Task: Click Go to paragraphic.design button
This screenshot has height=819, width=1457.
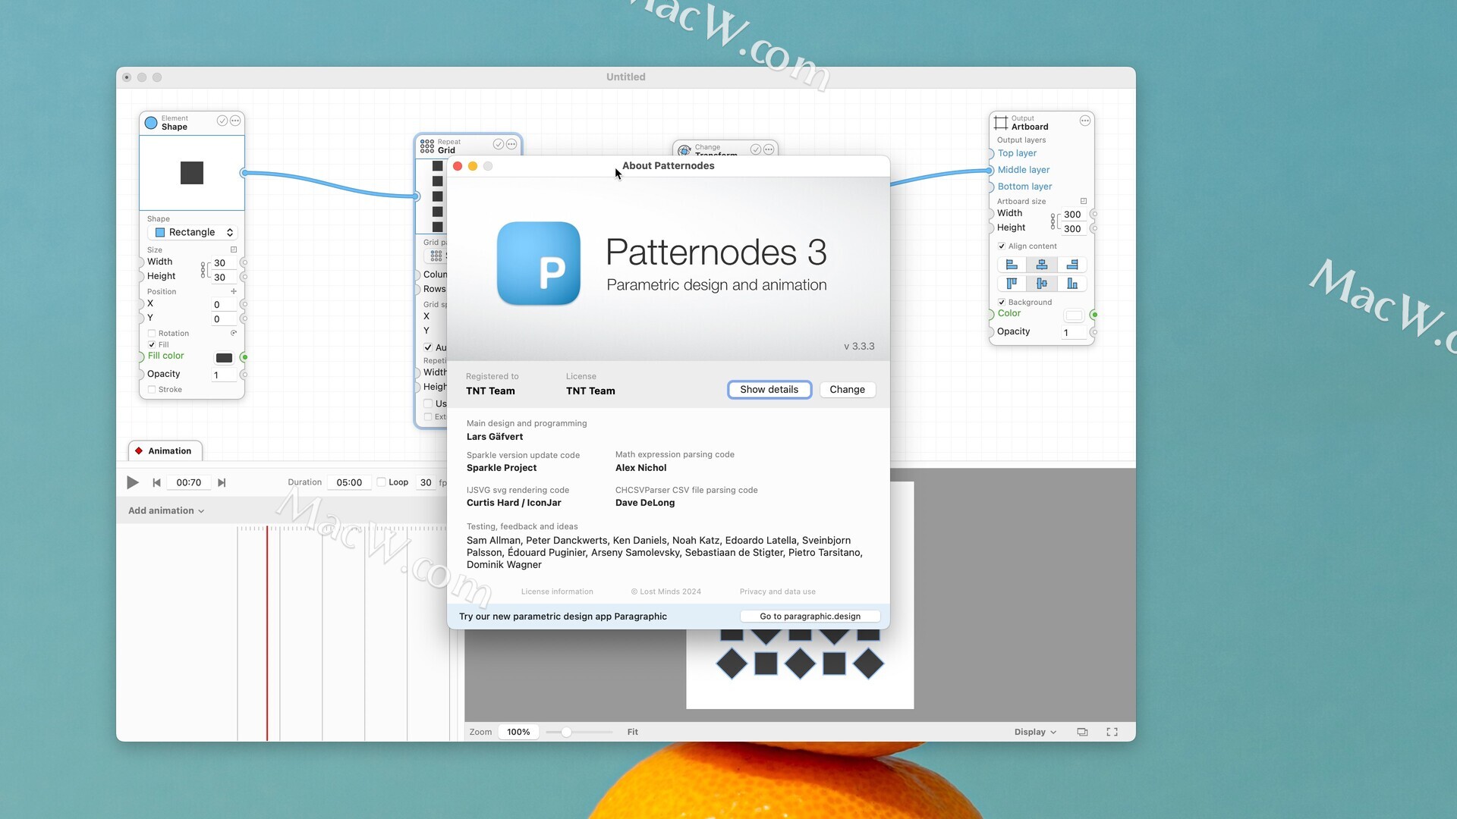Action: coord(810,617)
